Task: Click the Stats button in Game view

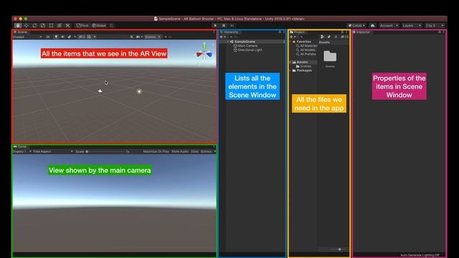Action: click(194, 151)
